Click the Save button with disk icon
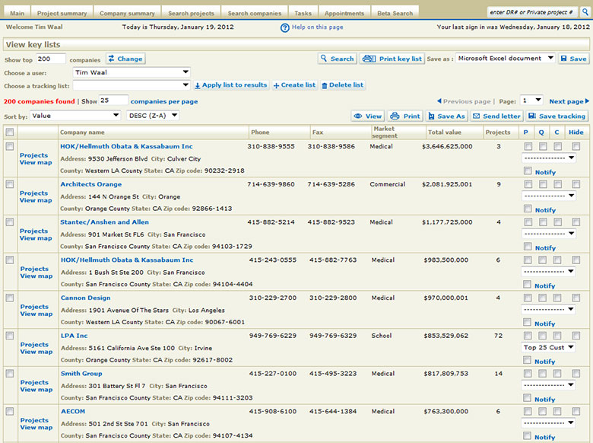593x443 pixels. [x=574, y=59]
